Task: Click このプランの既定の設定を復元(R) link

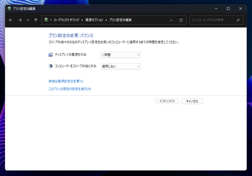Action: pos(70,89)
